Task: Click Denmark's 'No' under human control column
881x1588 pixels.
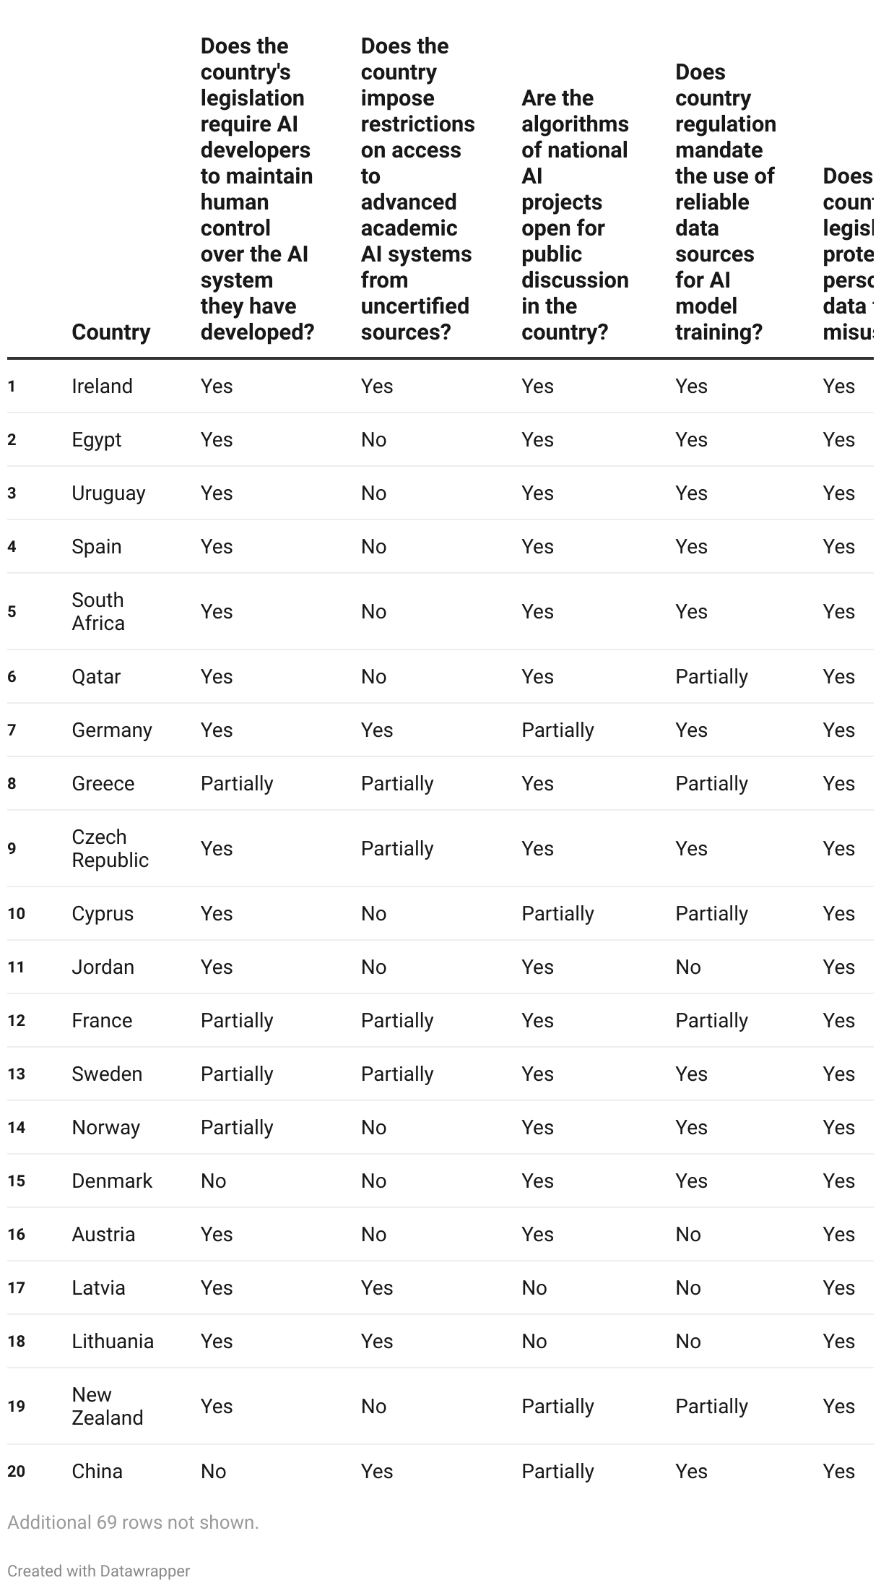Action: 213,1181
